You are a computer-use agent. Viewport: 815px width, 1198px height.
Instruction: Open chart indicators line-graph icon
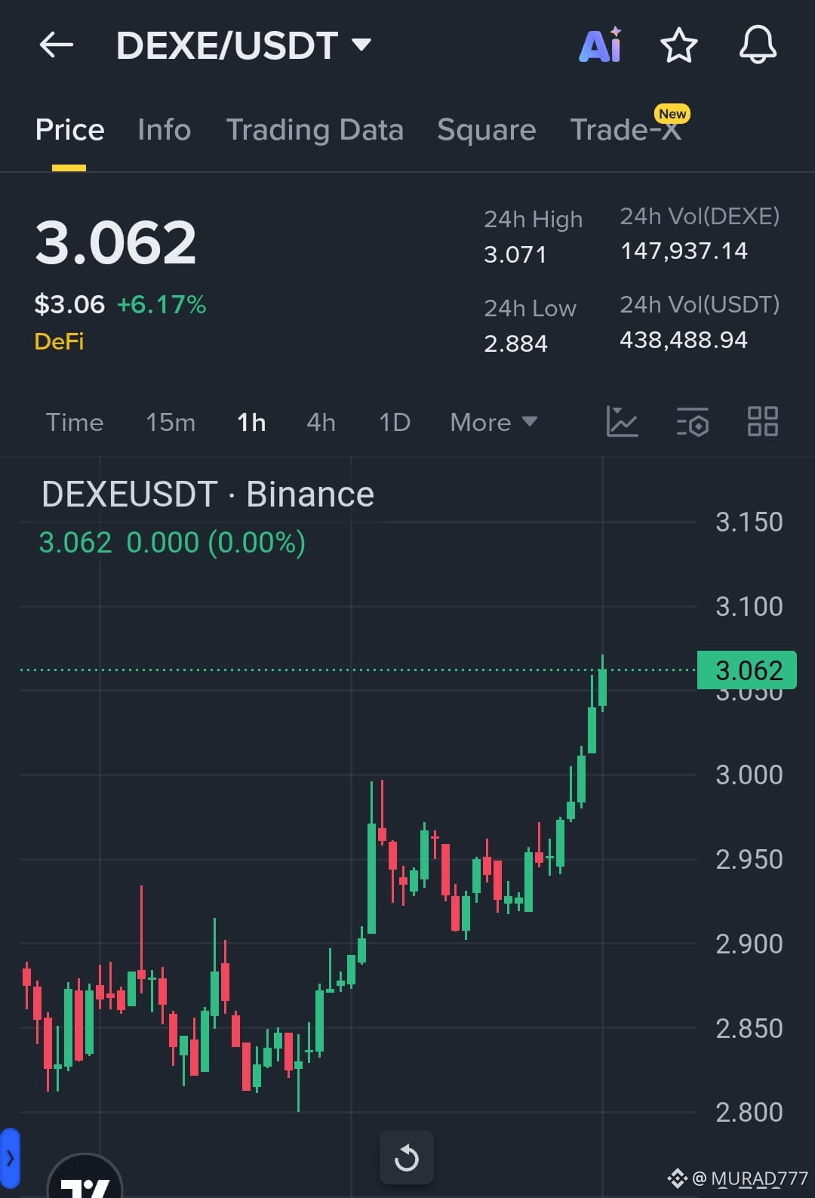pos(623,421)
